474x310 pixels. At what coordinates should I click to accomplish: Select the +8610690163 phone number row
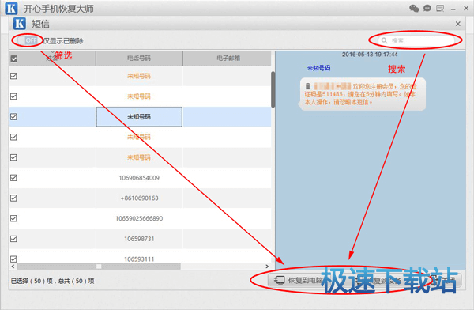pyautogui.click(x=139, y=198)
